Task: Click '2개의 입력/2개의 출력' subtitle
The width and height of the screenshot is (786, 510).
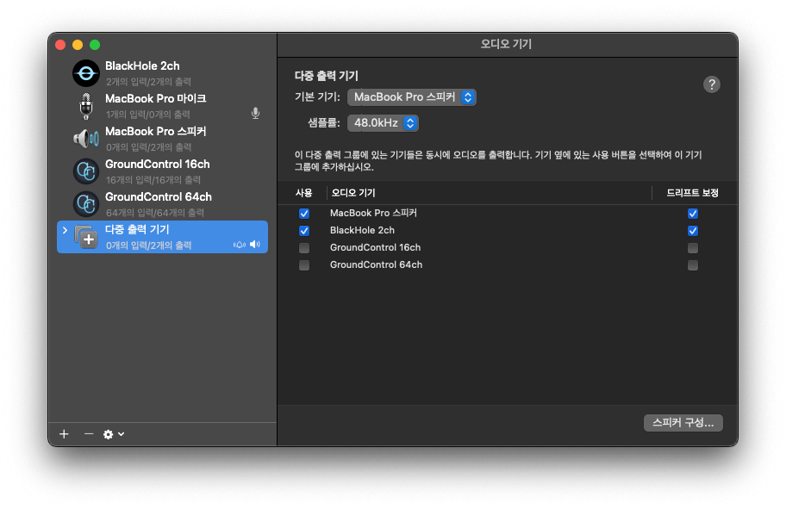Action: tap(148, 82)
